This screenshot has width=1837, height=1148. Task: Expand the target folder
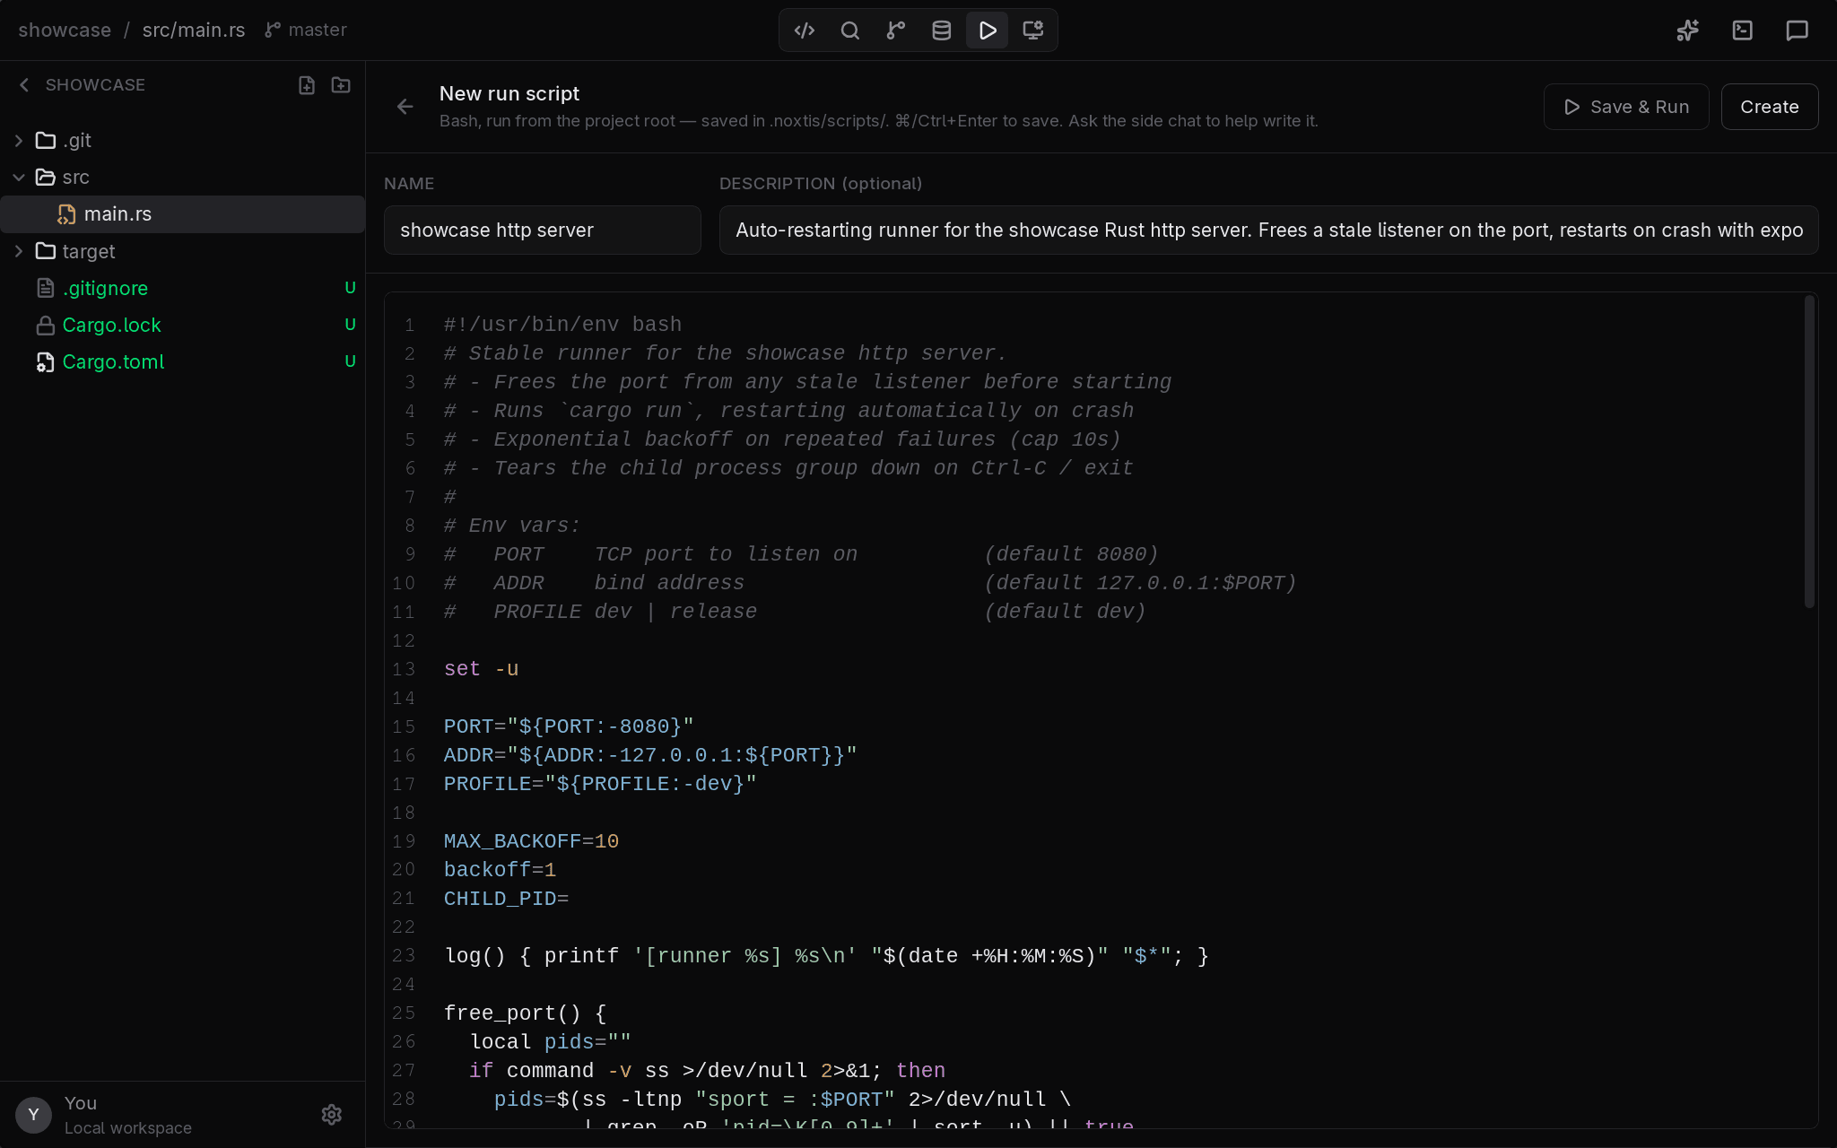[19, 252]
